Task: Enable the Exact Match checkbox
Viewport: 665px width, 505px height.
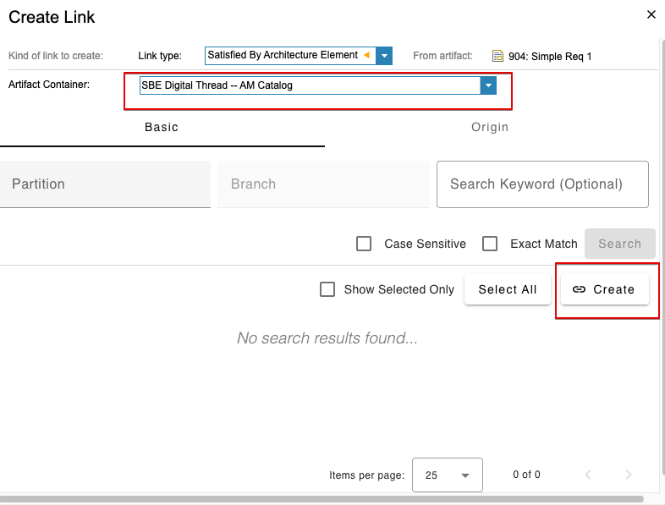Action: 490,244
